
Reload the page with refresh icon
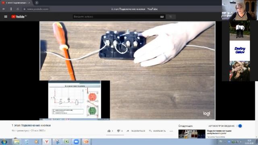[x=18, y=9]
